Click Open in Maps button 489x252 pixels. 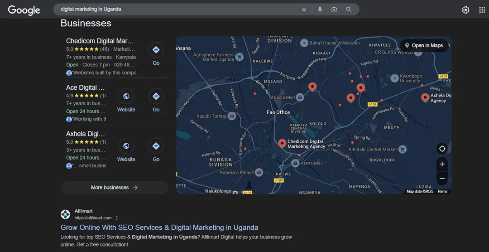click(424, 46)
